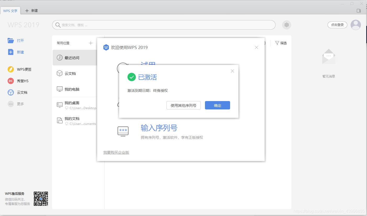
Task: Click the 激活到期日期：终身授权 text
Action: tap(148, 91)
